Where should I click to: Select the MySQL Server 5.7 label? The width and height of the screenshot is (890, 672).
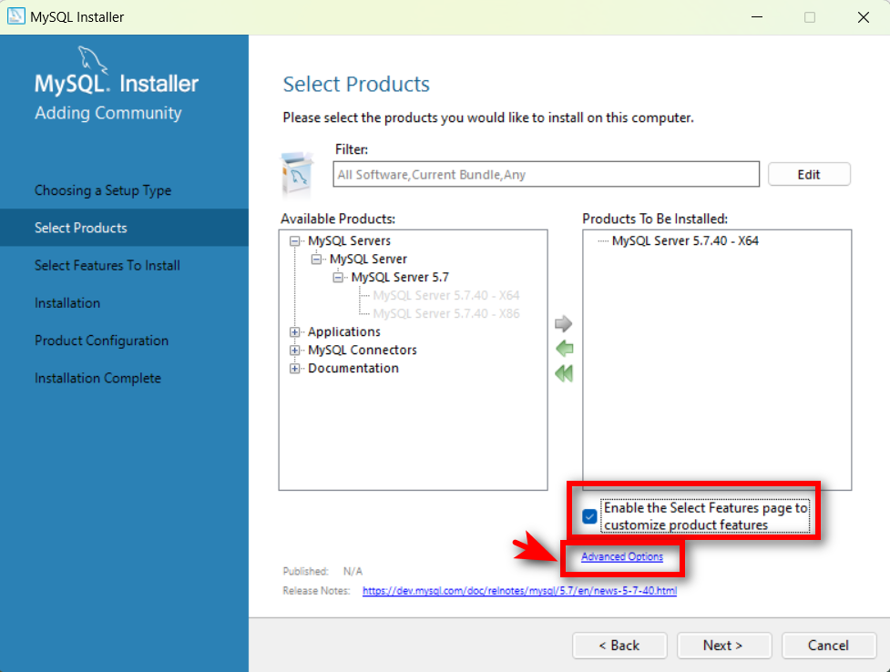click(400, 277)
